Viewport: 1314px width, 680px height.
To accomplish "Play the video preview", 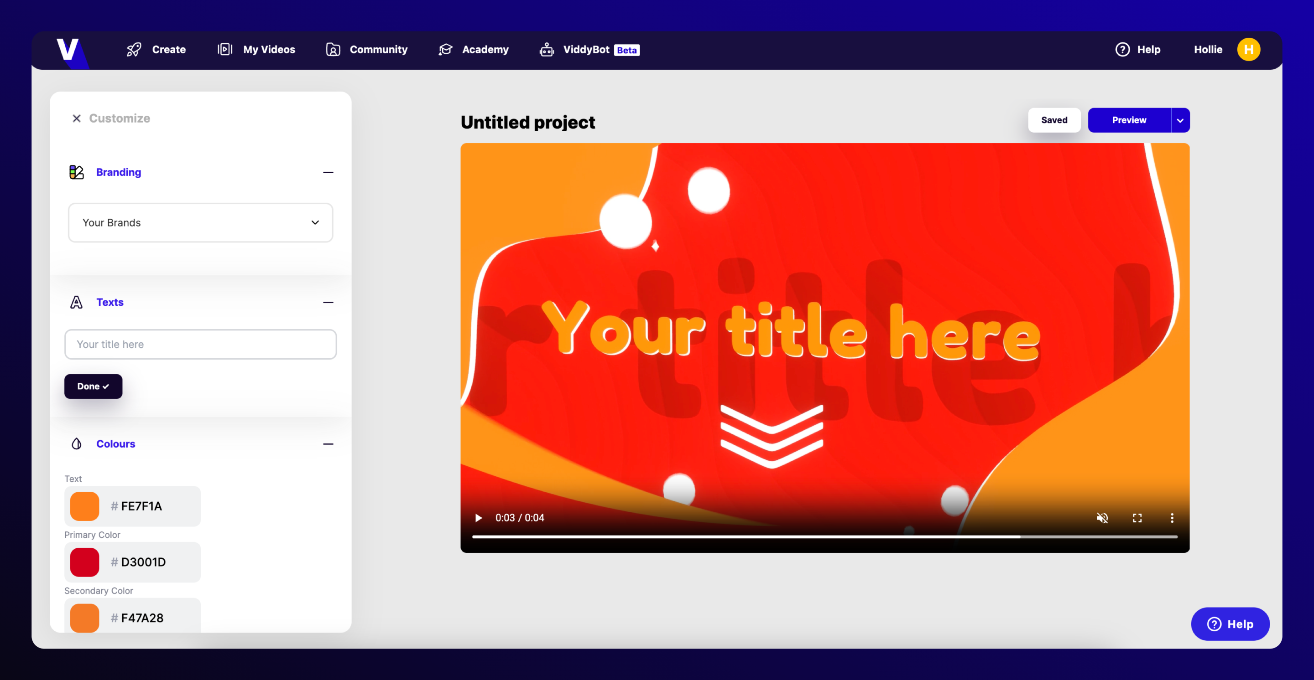I will click(x=479, y=518).
